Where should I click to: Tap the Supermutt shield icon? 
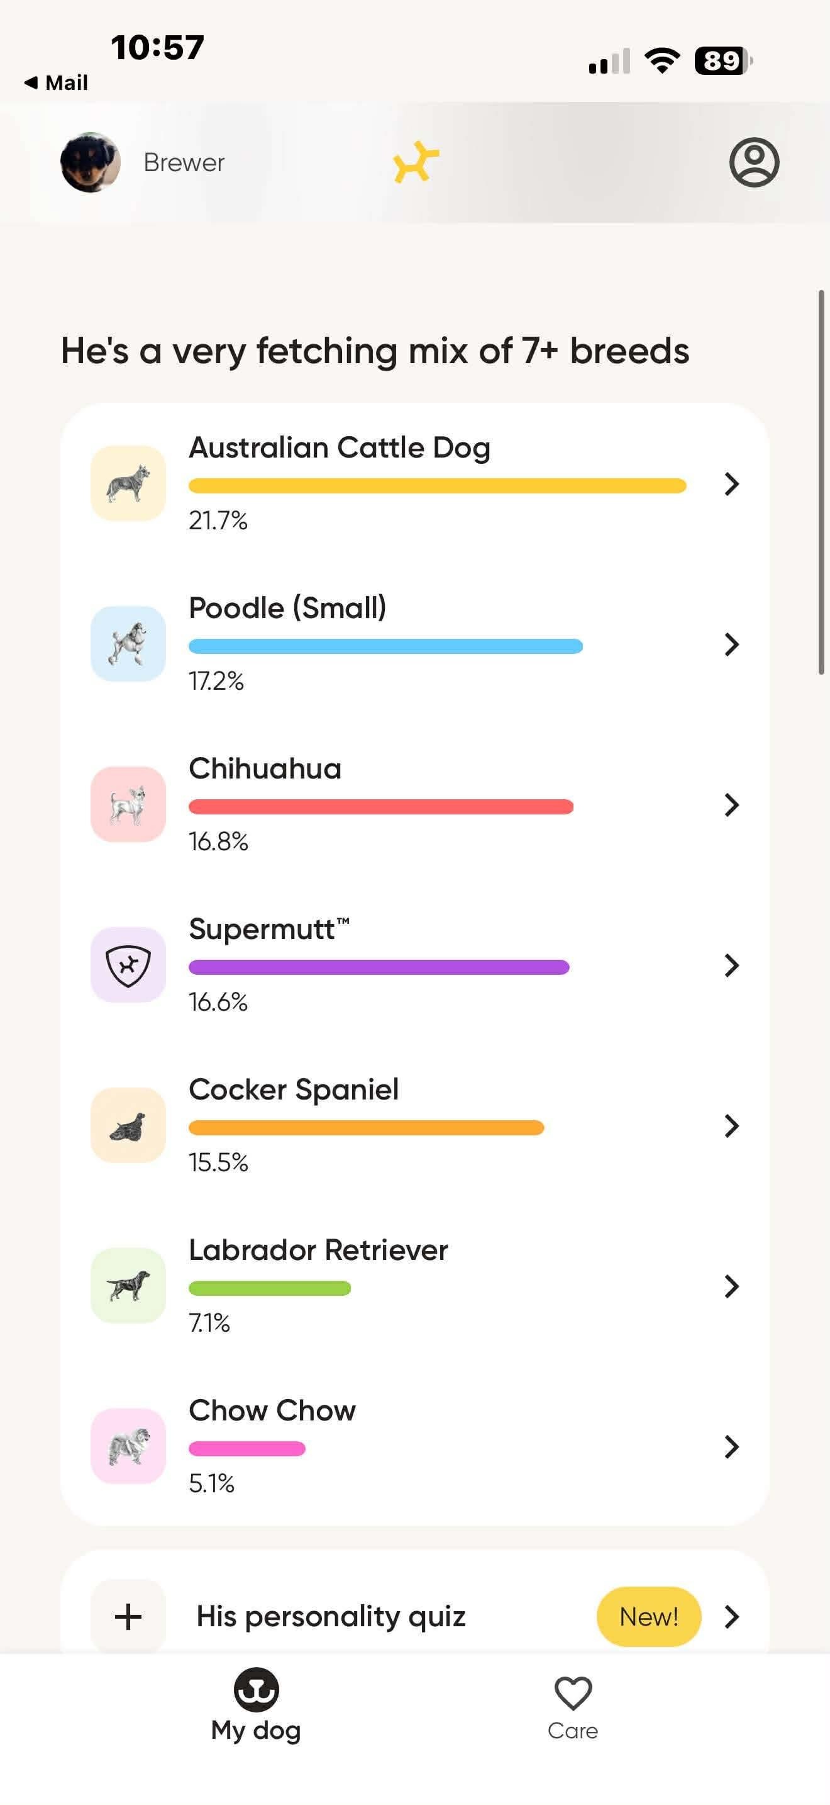128,964
